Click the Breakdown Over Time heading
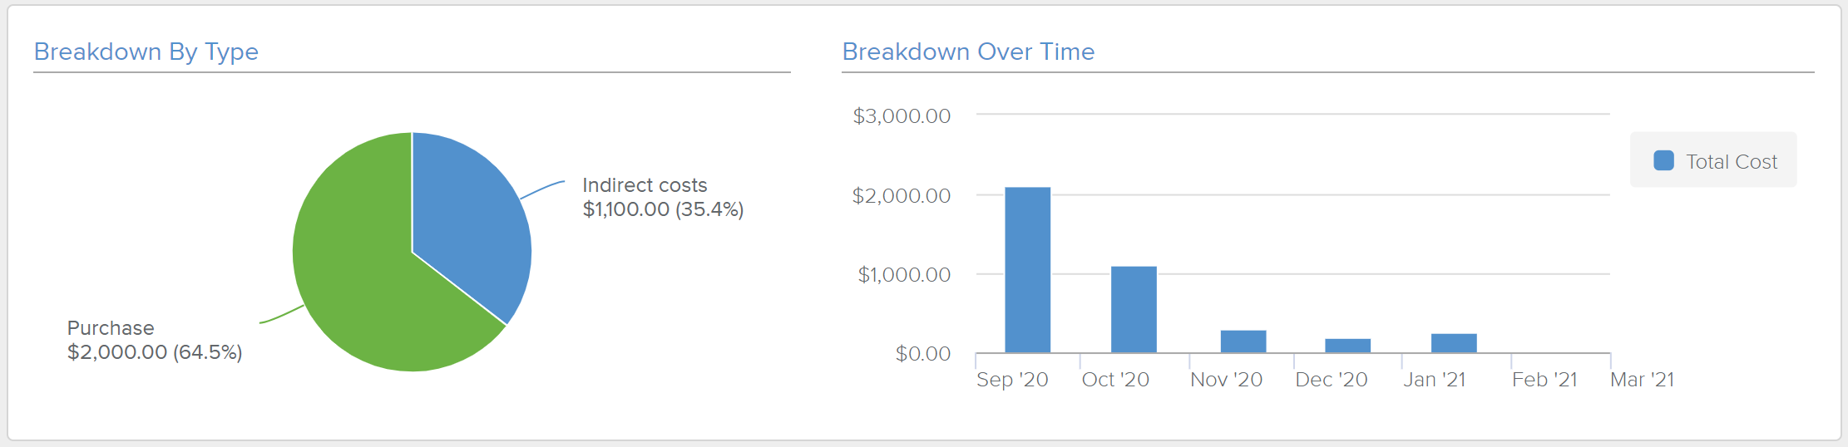Viewport: 1848px width, 447px height. 968,52
